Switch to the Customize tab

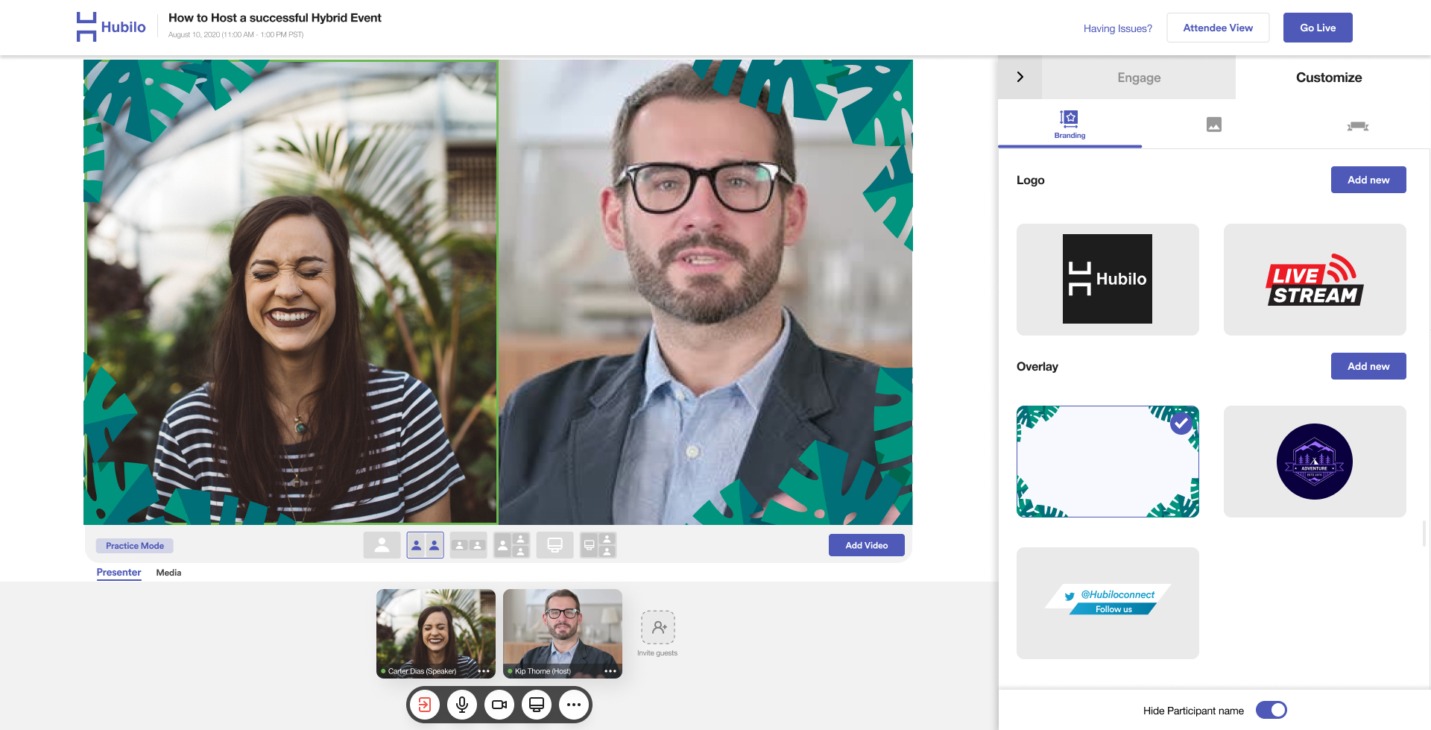1329,78
